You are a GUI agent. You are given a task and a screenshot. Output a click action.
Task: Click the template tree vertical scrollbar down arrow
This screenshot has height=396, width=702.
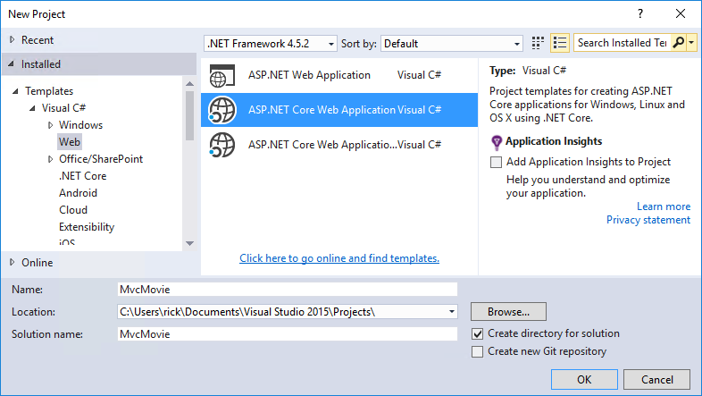click(x=190, y=244)
